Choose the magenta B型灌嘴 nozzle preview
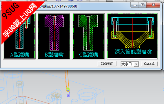This screenshot has width=164, height=104. tap(54, 36)
